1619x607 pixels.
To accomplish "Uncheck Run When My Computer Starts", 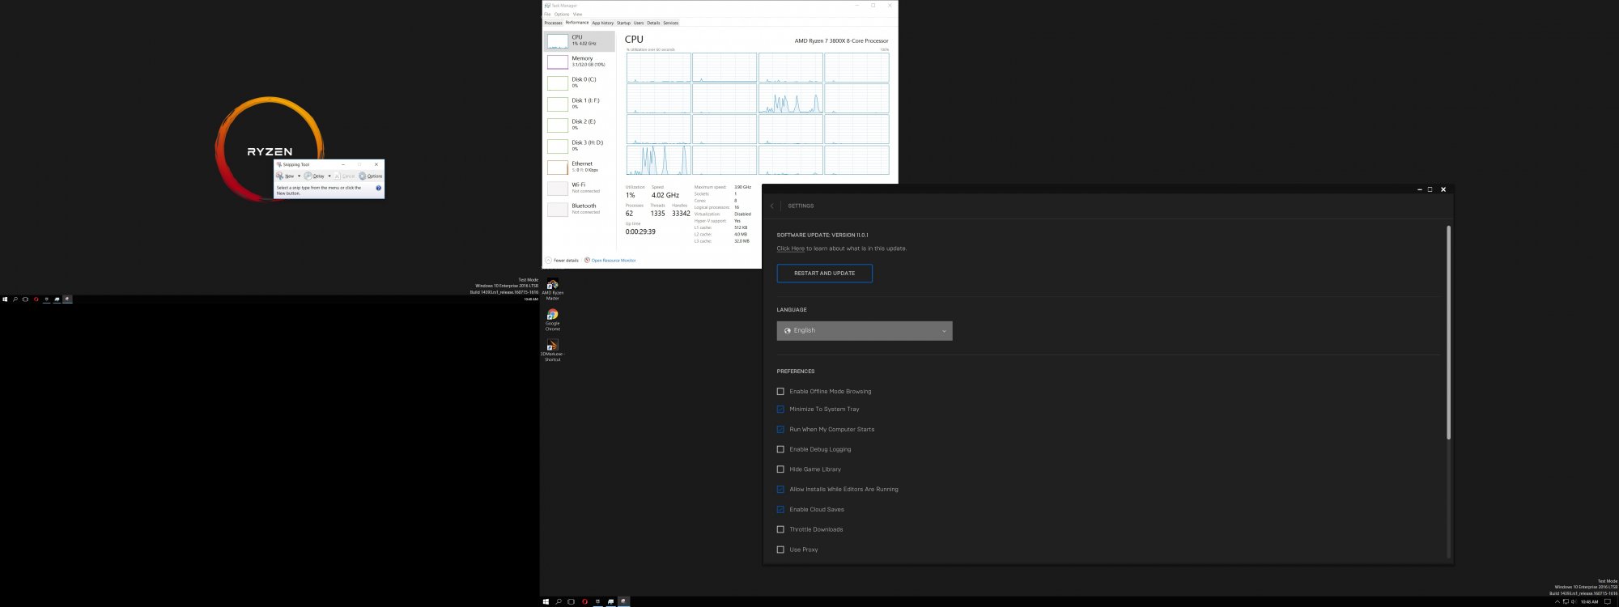I will tap(780, 430).
